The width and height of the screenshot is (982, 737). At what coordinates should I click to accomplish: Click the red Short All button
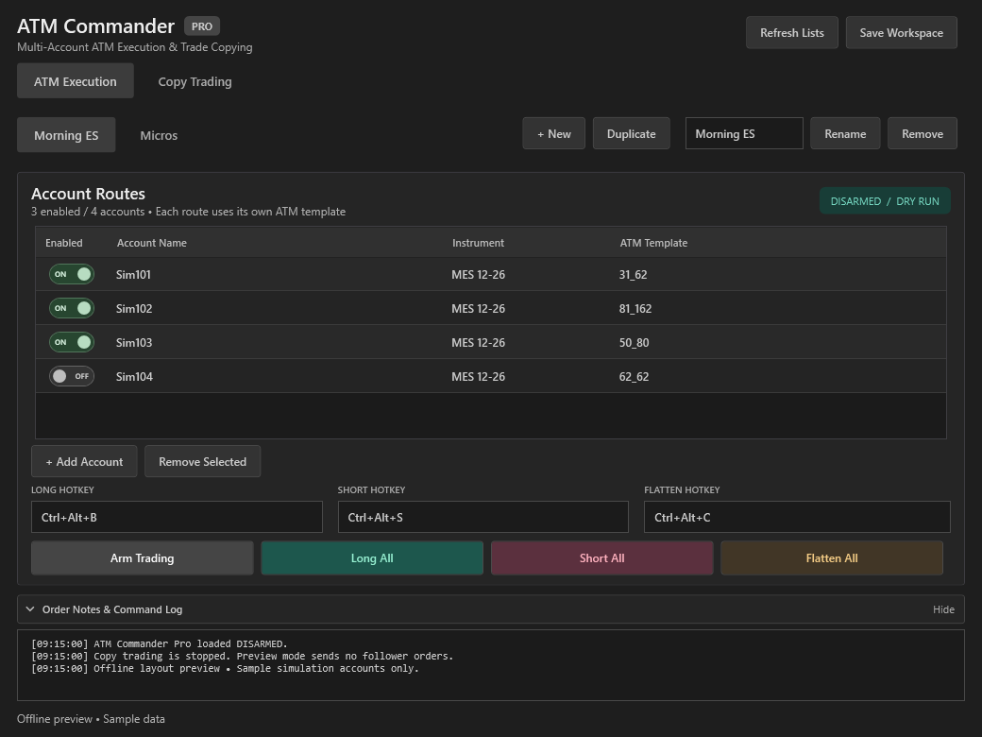601,557
